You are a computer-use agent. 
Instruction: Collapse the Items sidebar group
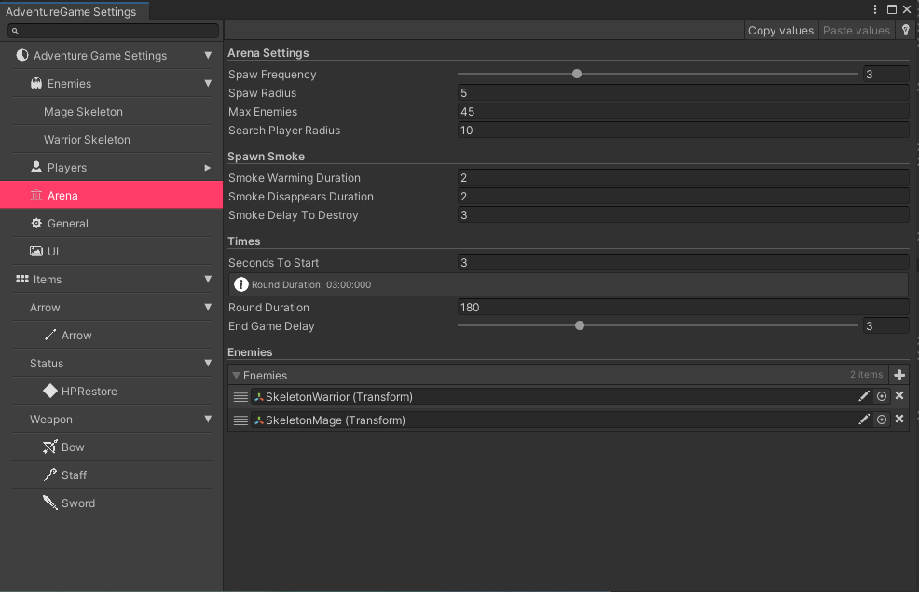pyautogui.click(x=208, y=279)
